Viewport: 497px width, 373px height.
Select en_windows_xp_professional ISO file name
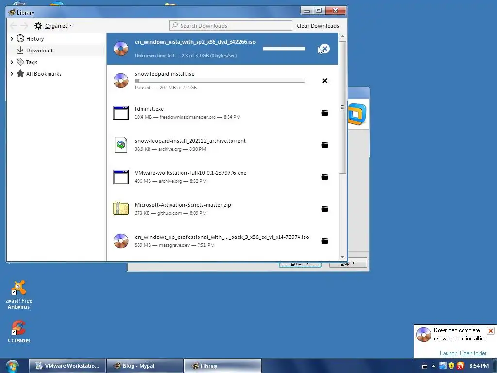(222, 237)
